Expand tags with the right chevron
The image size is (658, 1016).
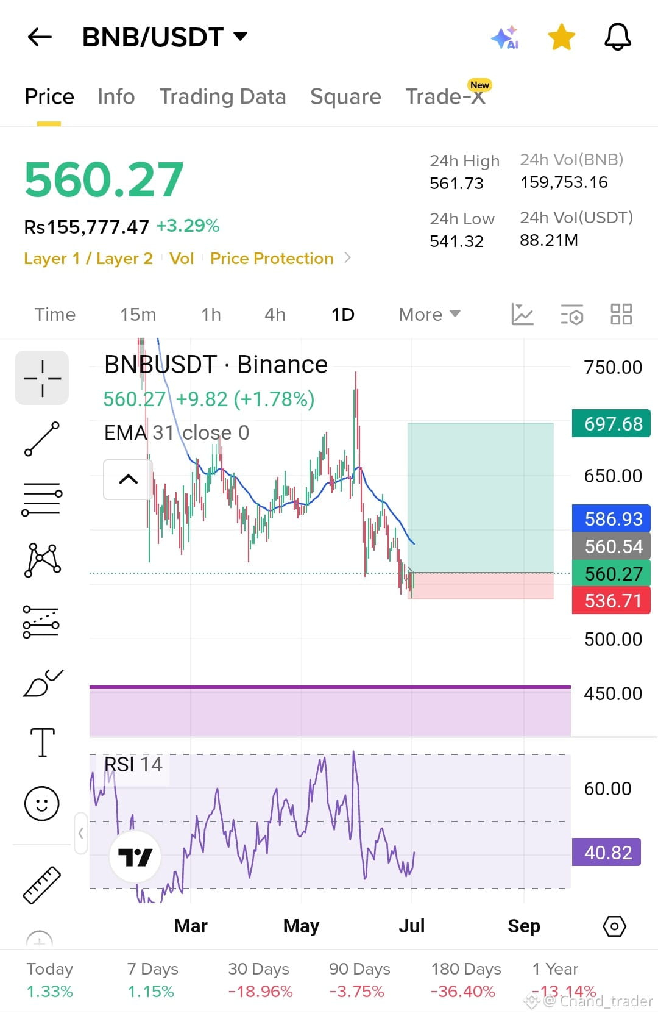[347, 258]
